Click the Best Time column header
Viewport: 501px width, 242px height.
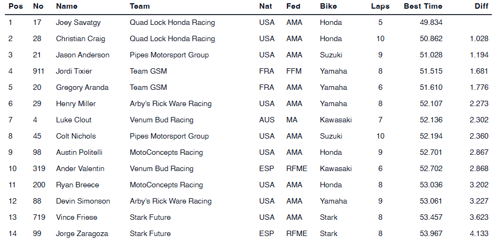click(x=423, y=6)
